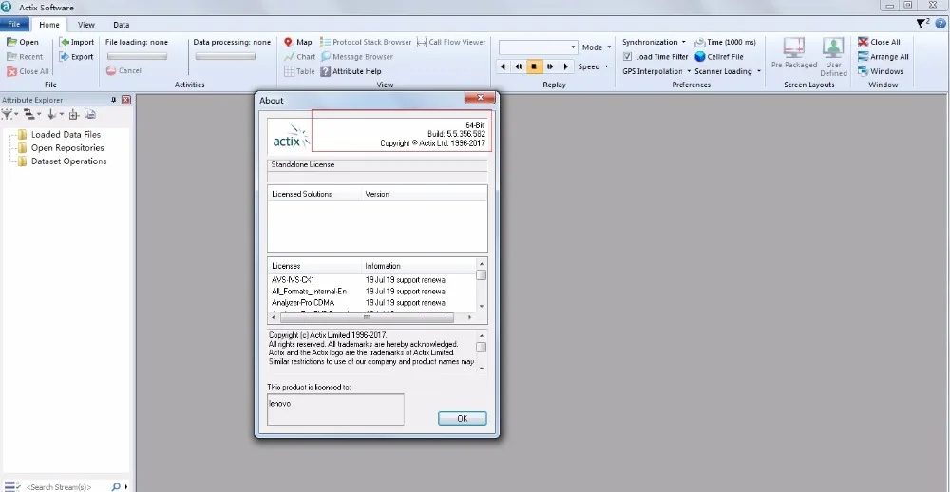Click the Time (1000 ms) preference
Image resolution: width=950 pixels, height=492 pixels.
[725, 42]
